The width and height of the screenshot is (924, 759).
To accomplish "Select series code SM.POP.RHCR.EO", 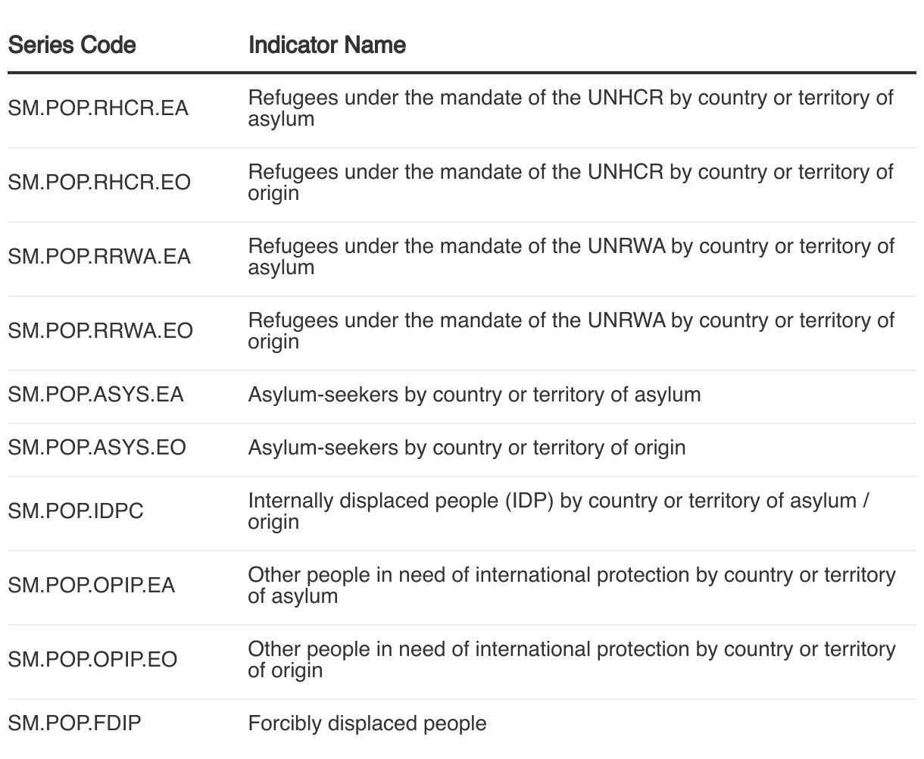I will (99, 183).
